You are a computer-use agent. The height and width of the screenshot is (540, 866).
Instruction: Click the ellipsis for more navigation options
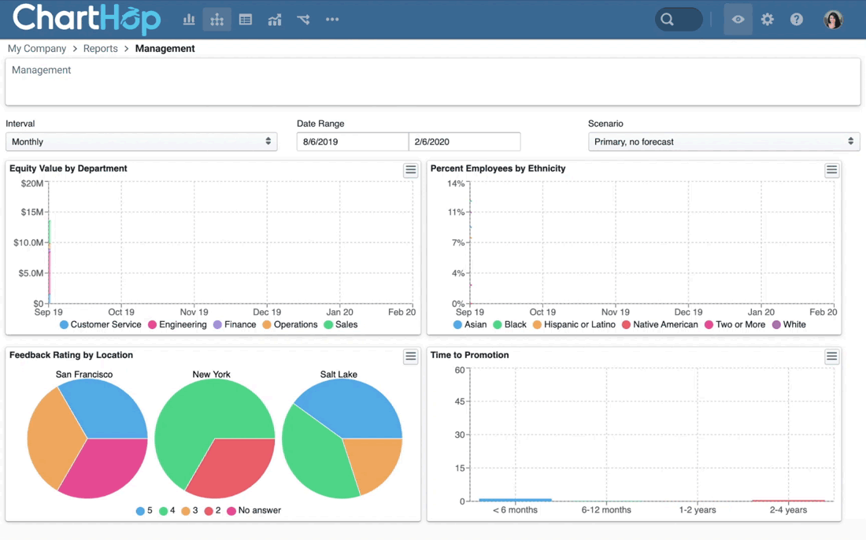click(331, 19)
